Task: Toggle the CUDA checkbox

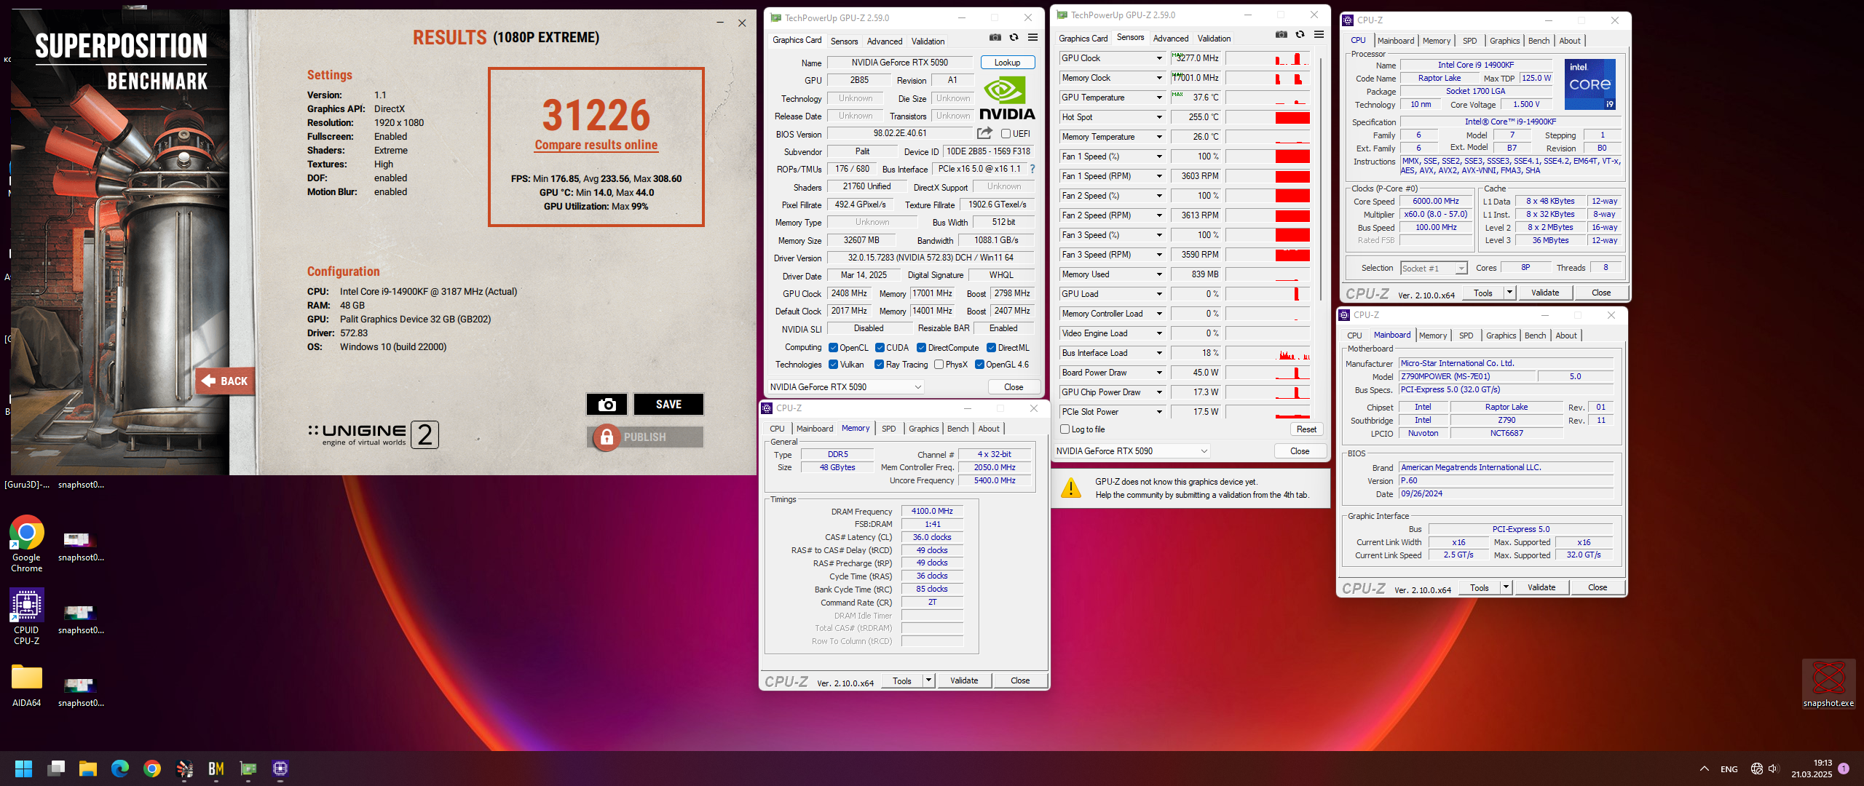Action: point(880,348)
